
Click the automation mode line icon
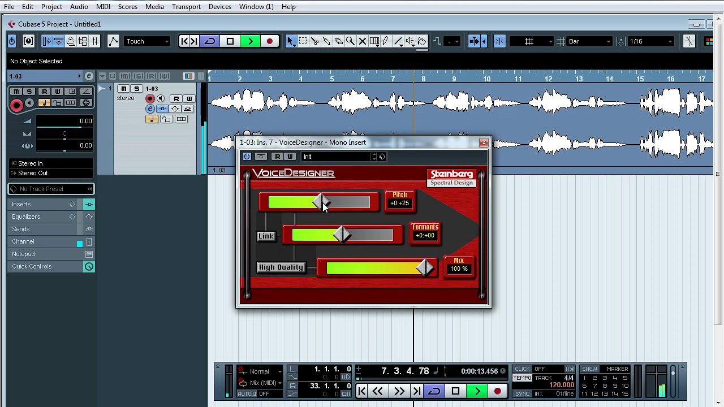tap(113, 41)
